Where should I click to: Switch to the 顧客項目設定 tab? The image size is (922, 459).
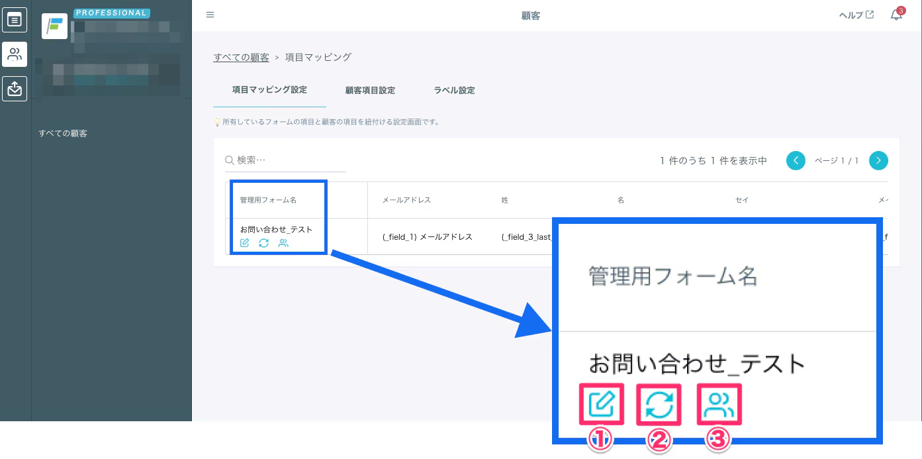tap(370, 90)
